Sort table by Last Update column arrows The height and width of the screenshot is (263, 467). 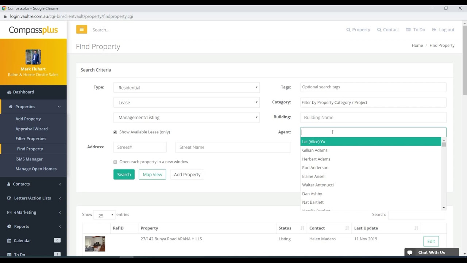(x=416, y=228)
